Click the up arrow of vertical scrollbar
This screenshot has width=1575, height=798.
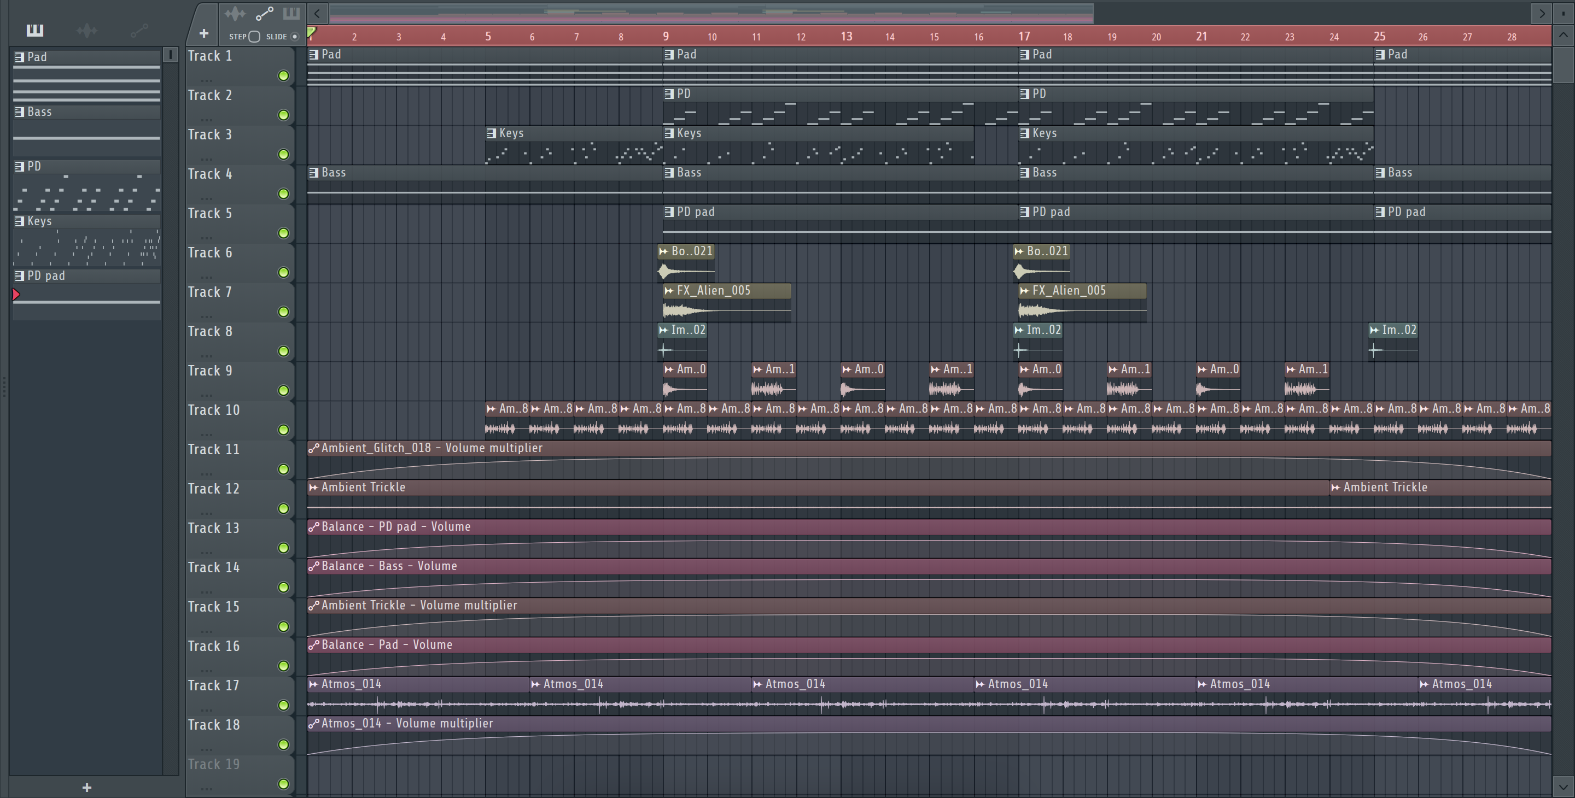[x=1564, y=35]
